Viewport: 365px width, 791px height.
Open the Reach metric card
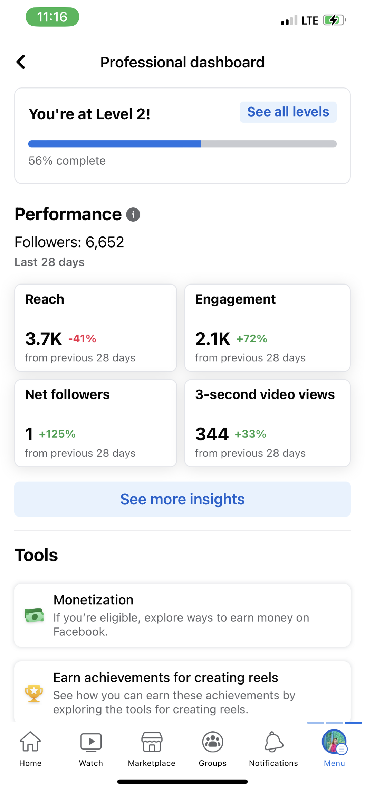(x=96, y=328)
